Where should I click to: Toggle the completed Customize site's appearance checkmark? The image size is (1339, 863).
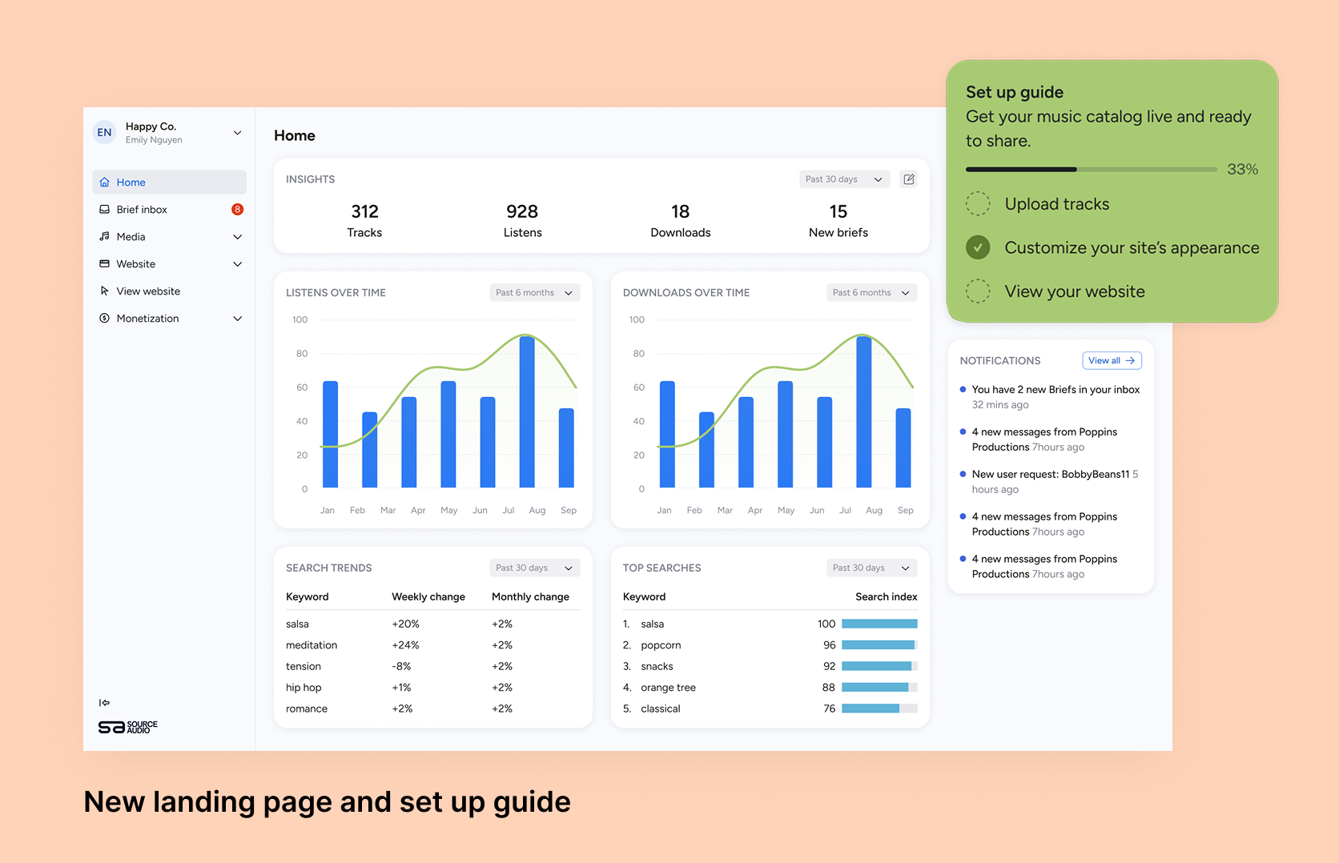click(978, 248)
